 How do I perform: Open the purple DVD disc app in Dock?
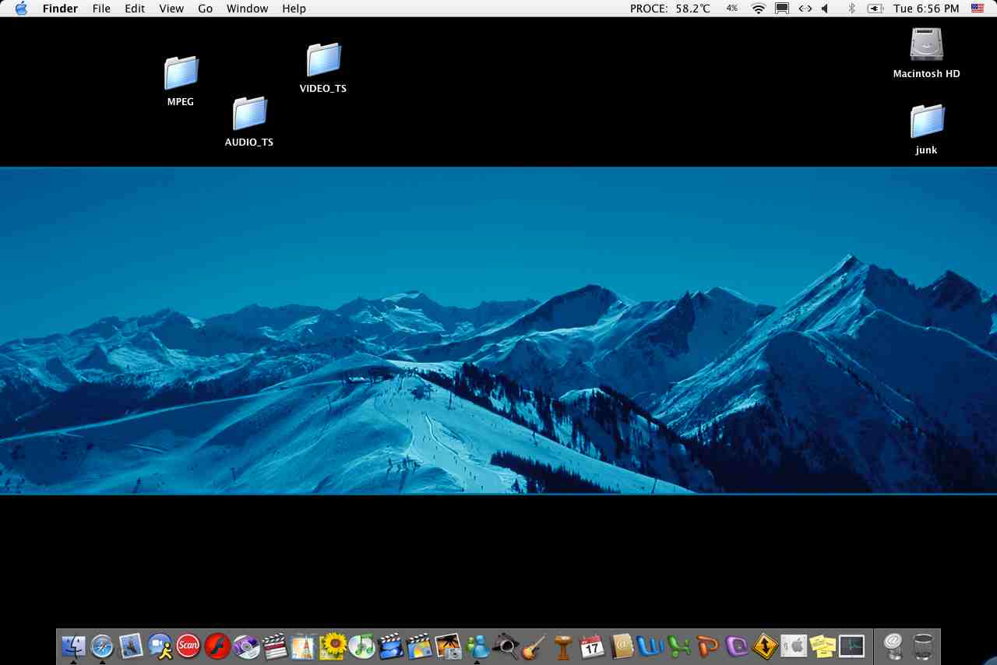click(x=246, y=646)
